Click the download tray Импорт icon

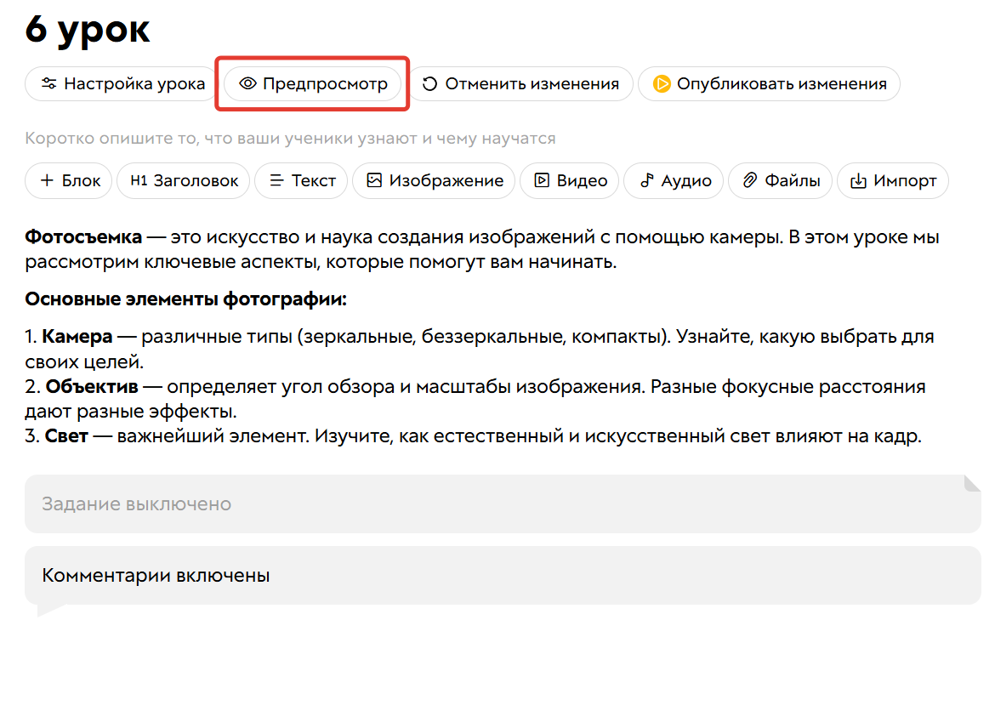pyautogui.click(x=858, y=181)
